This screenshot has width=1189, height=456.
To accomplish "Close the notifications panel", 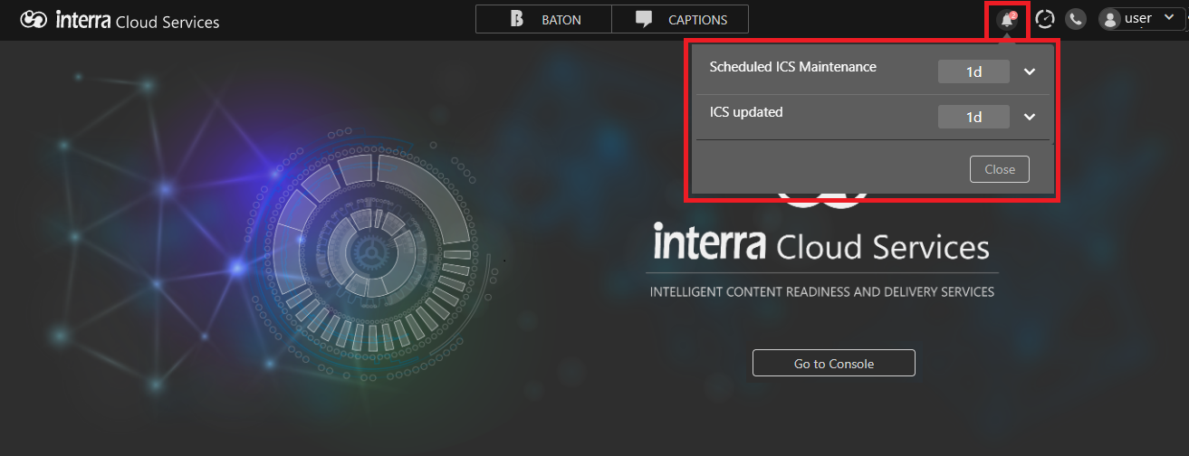I will click(1000, 169).
